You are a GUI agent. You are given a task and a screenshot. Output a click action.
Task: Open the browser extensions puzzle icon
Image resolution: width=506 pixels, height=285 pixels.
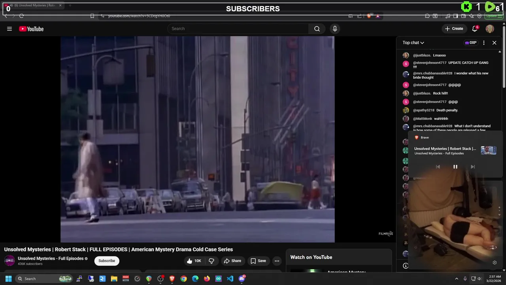click(x=427, y=16)
